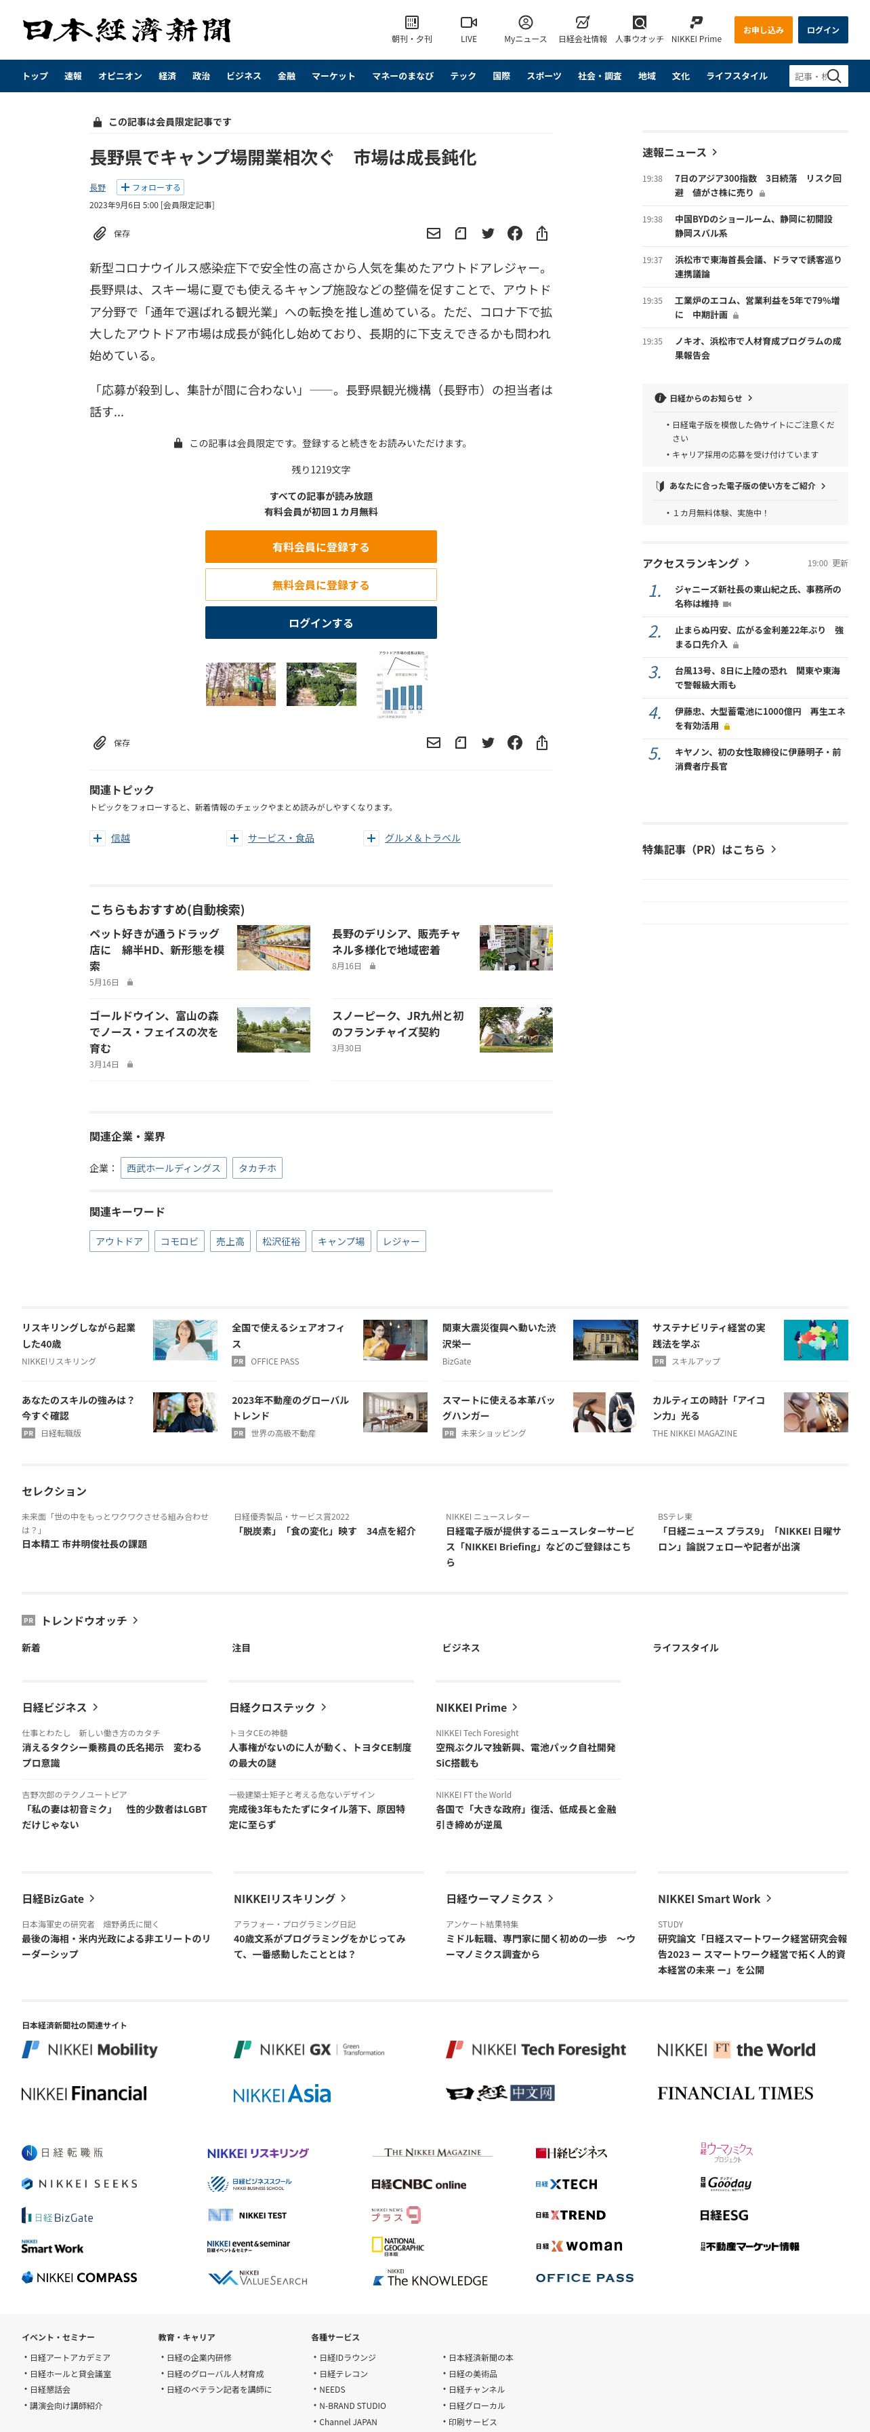Screen dimensions: 870x2432
Task: Open the FINANCIAL TIMES logo link
Action: click(735, 2093)
